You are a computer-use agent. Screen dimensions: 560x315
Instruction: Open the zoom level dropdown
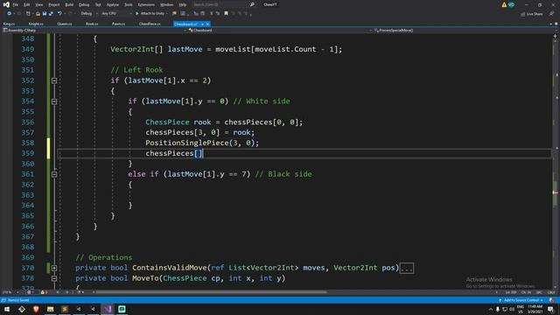(10, 292)
